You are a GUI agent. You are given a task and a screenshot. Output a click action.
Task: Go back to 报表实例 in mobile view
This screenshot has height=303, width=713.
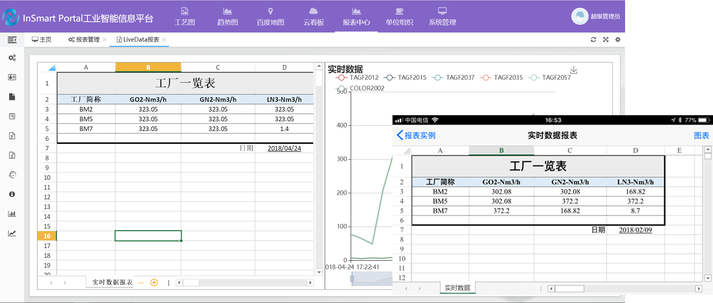click(416, 135)
